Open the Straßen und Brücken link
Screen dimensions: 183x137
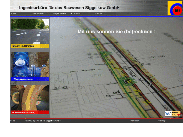23,46
